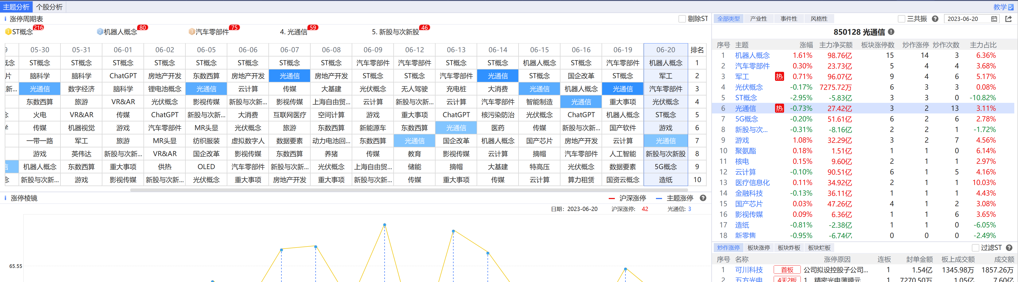
Task: Click 机器人概念 cell in 06-20 column
Action: [666, 63]
